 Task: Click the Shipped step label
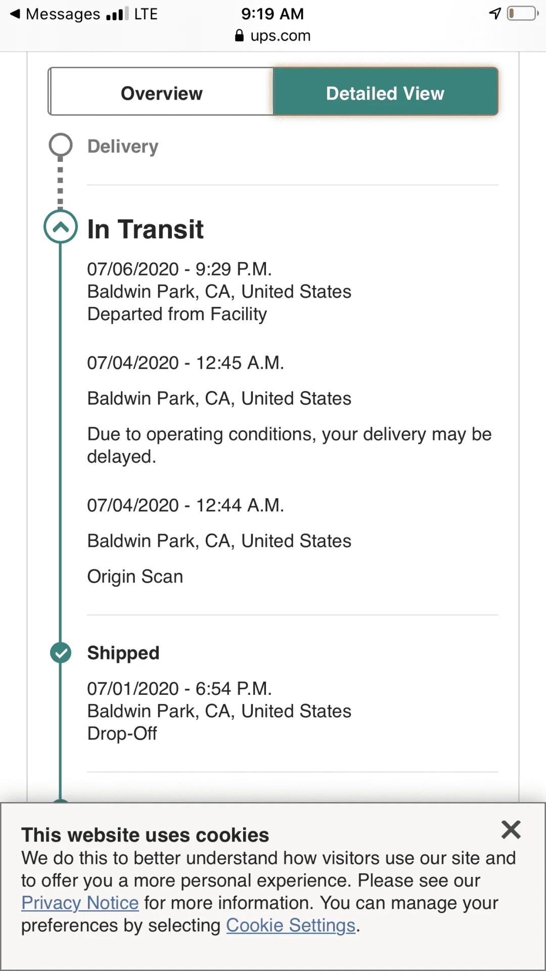(x=123, y=653)
